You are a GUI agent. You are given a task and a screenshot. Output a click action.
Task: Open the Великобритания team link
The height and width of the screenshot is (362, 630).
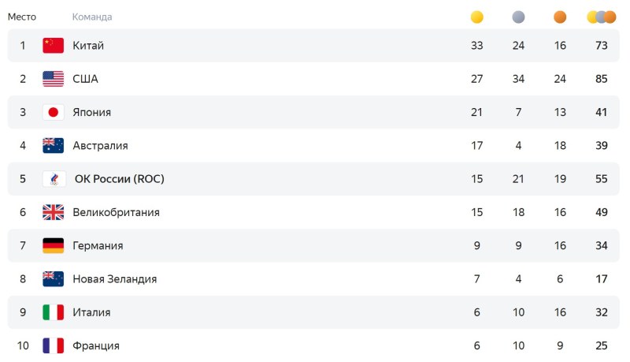(x=116, y=212)
